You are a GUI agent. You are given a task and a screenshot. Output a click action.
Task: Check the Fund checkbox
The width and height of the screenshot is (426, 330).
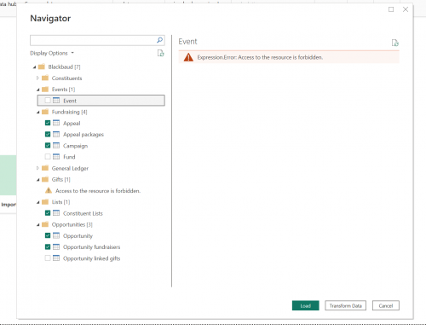48,157
